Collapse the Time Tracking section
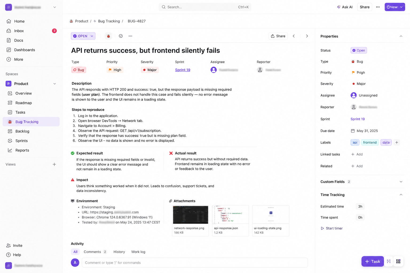410x273 pixels. click(x=401, y=195)
